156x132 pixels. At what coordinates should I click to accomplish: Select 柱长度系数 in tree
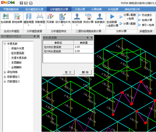click(x=18, y=53)
